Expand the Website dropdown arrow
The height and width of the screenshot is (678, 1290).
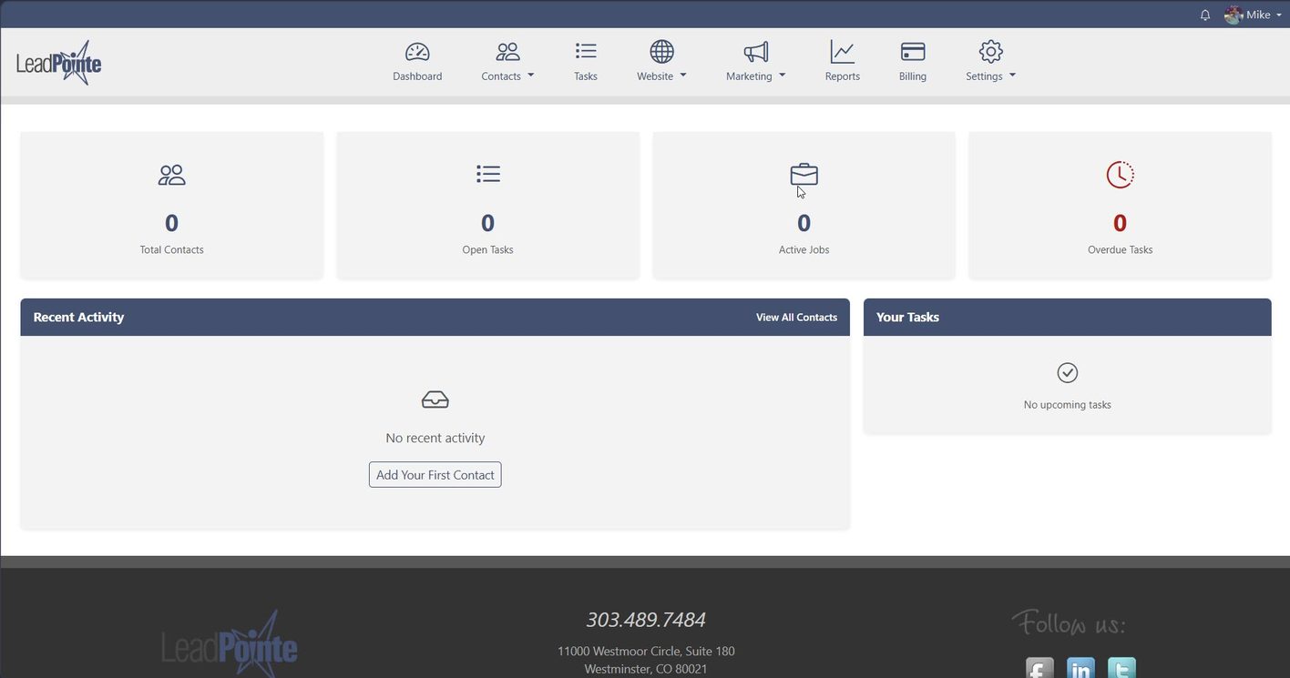tap(683, 76)
